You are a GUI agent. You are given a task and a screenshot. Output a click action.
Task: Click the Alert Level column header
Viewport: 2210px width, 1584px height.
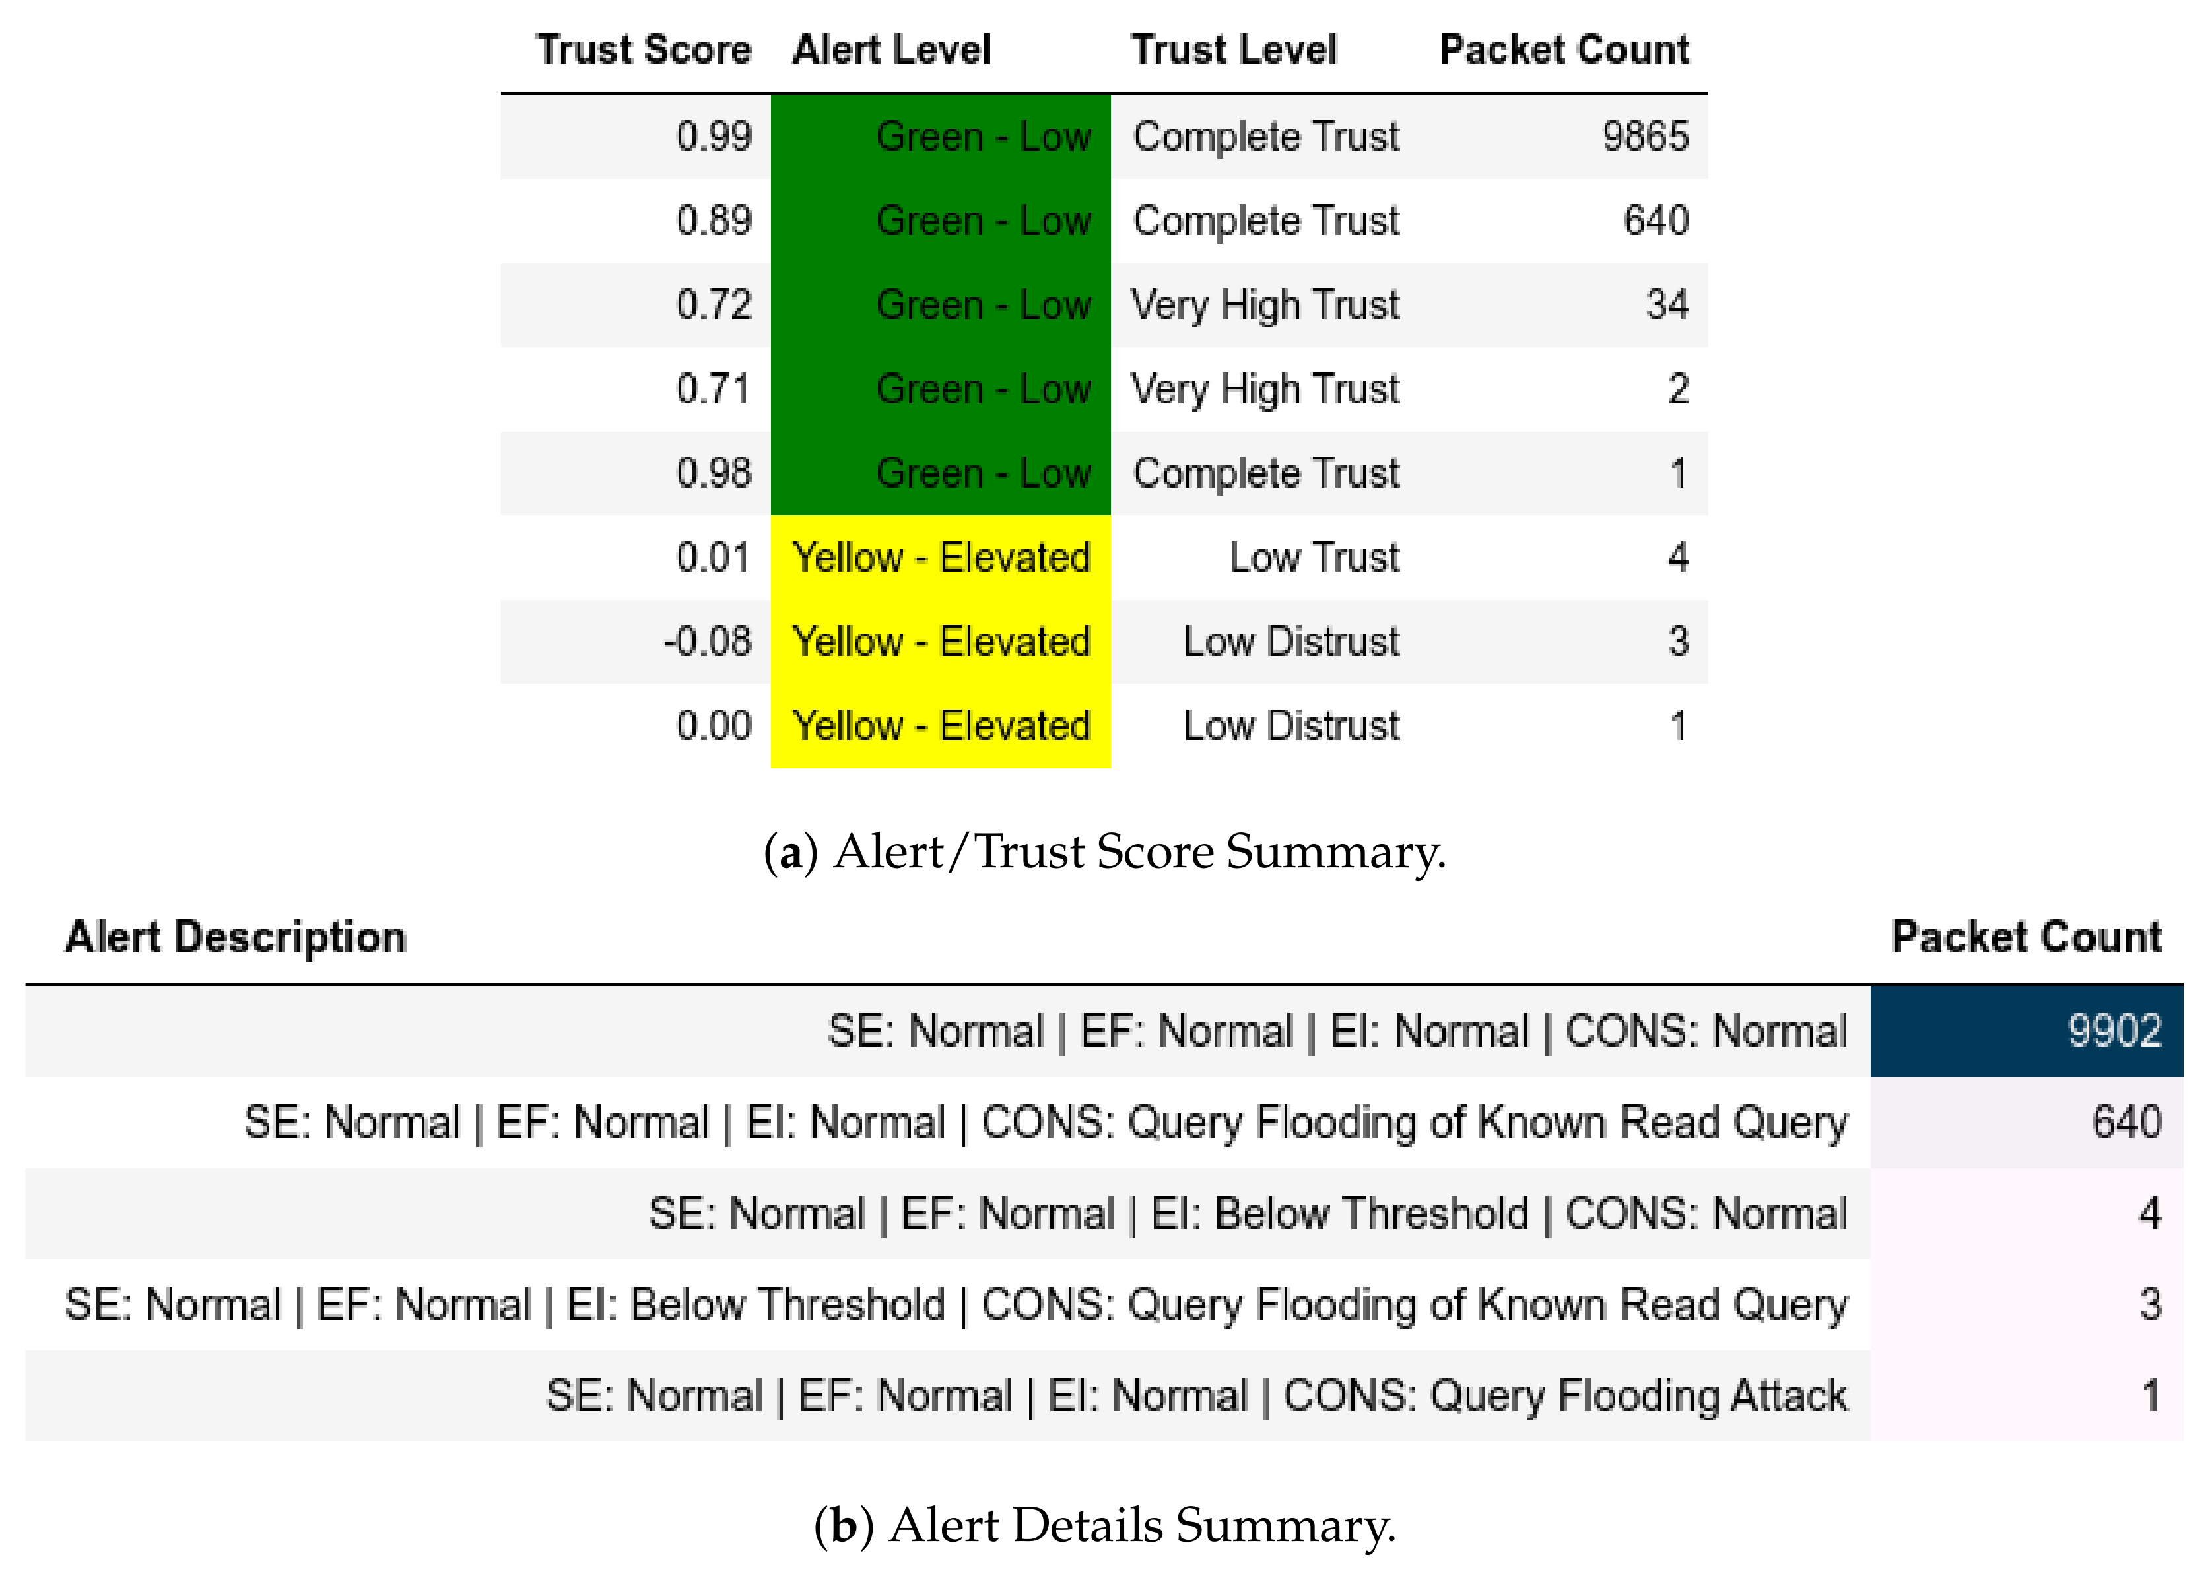[x=892, y=49]
